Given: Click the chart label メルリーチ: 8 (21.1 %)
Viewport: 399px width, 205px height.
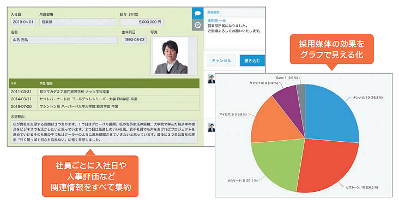Looking at the screenshot, I should click(x=243, y=180).
